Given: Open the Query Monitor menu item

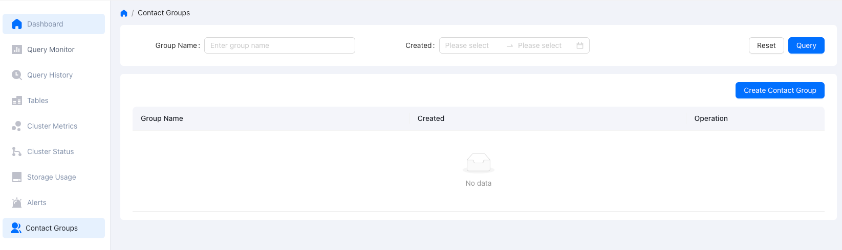Looking at the screenshot, I should click(x=51, y=49).
